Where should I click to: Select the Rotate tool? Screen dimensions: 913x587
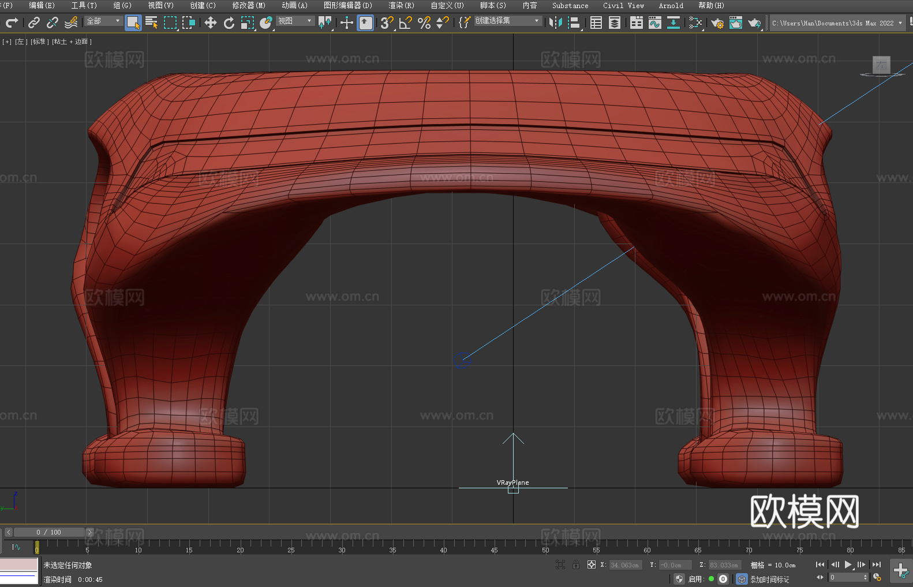[229, 23]
